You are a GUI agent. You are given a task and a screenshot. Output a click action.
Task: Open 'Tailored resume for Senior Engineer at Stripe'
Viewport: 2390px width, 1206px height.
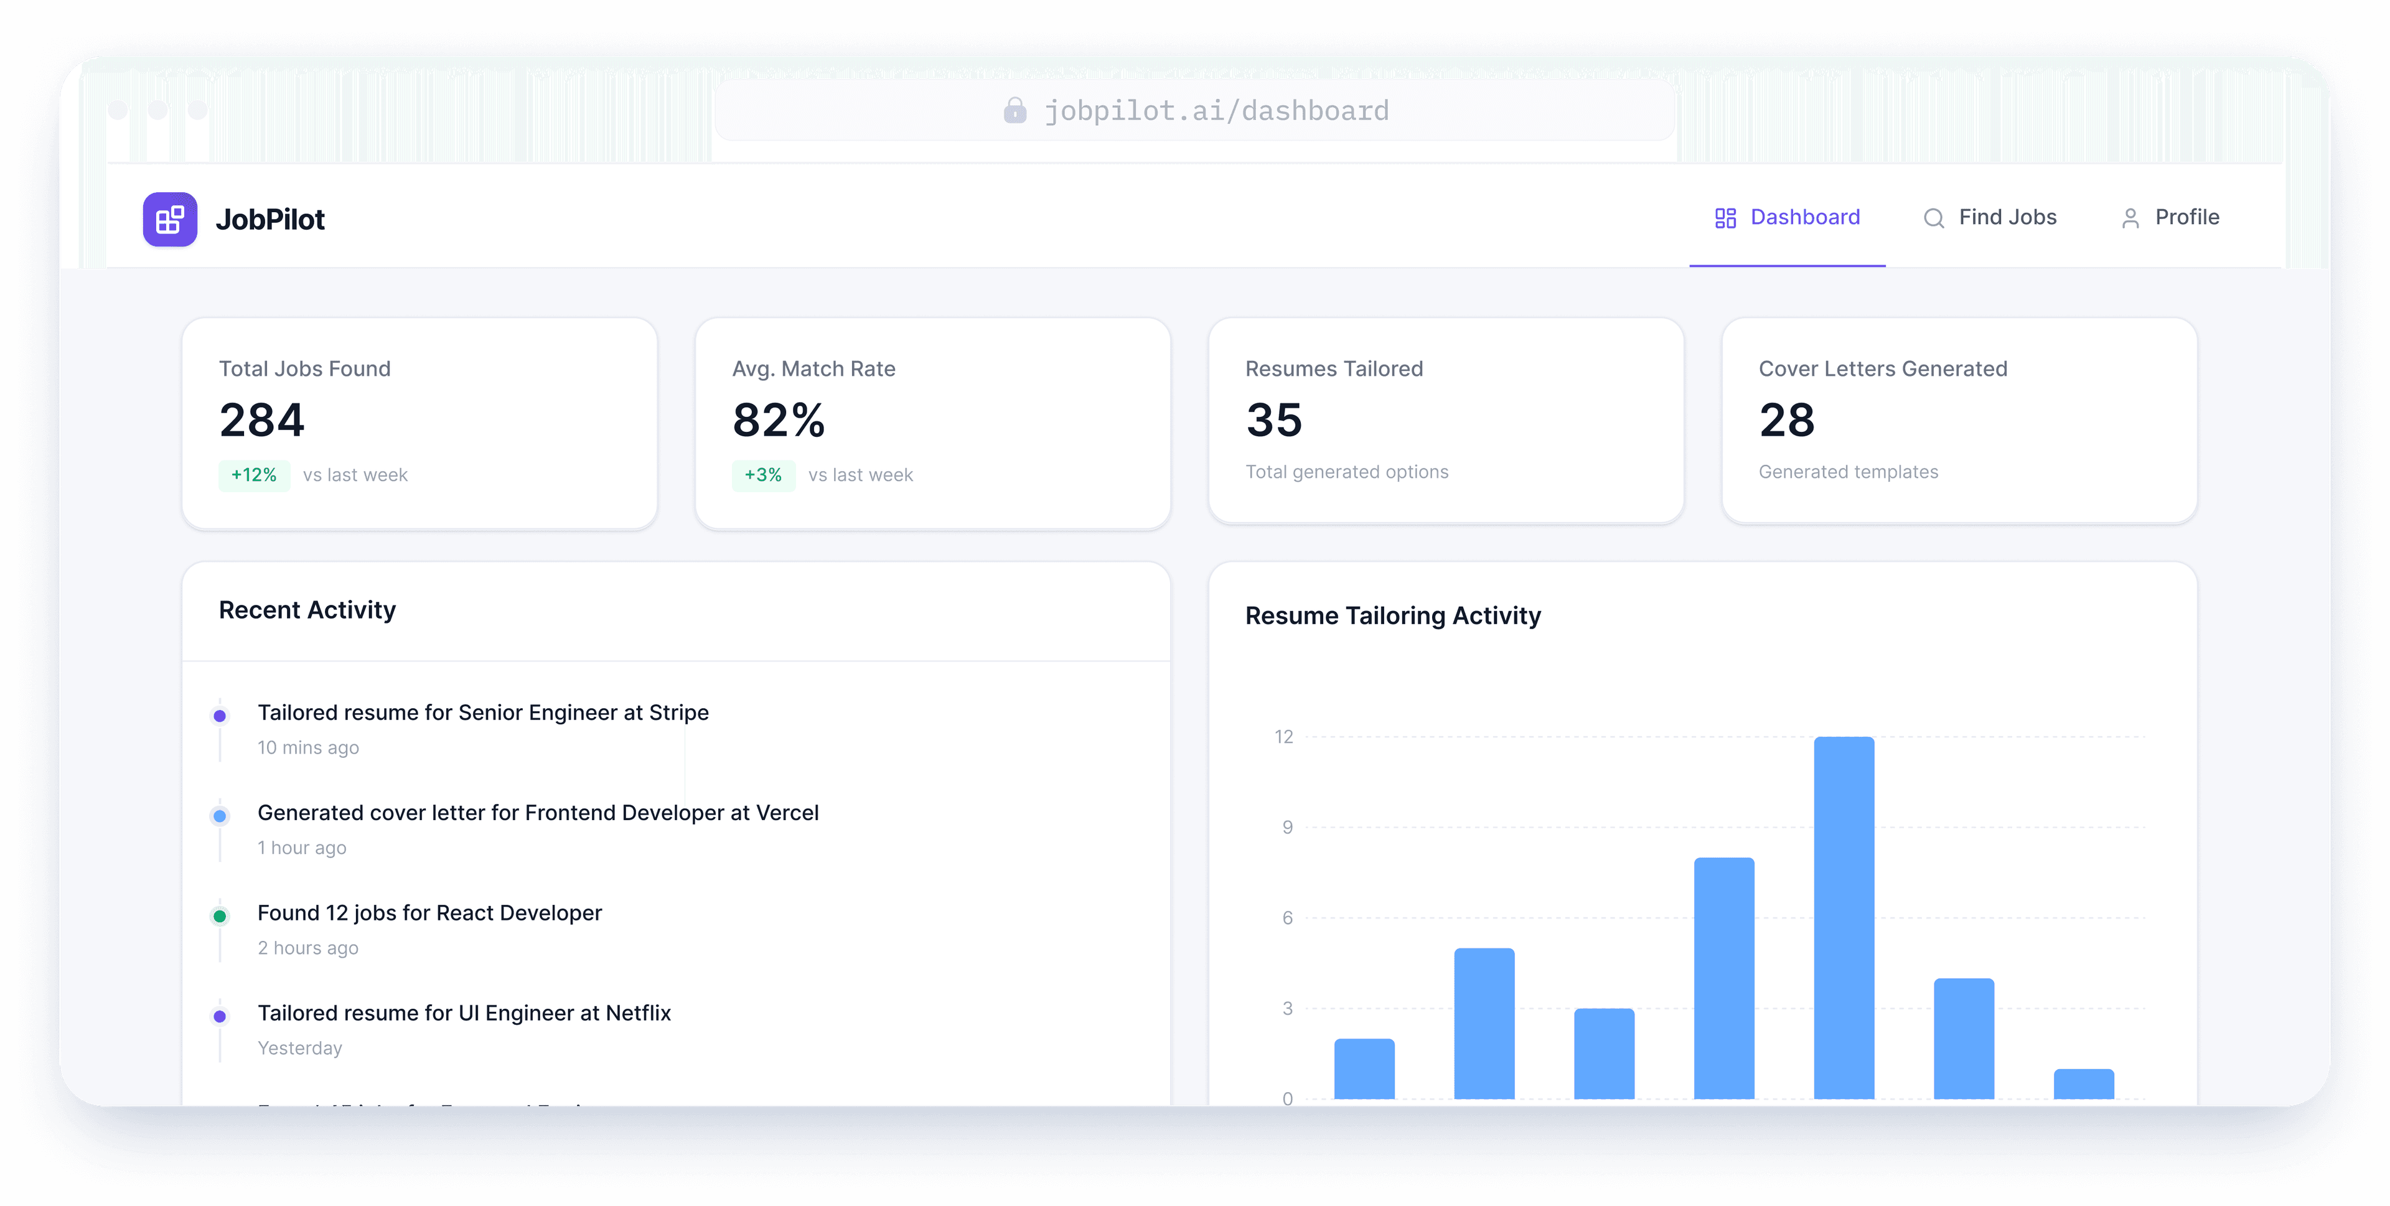pyautogui.click(x=482, y=713)
